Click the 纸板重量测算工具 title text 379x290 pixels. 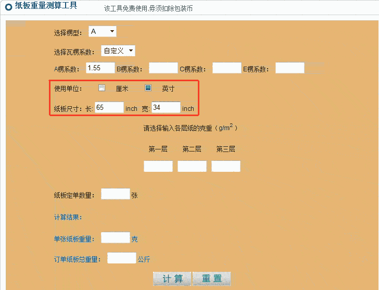pos(45,6)
